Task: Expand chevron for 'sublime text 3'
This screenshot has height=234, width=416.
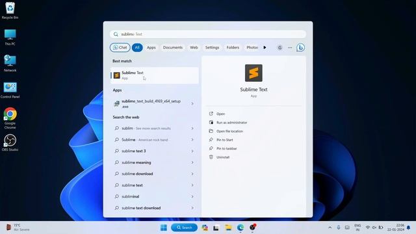Action: click(x=192, y=151)
